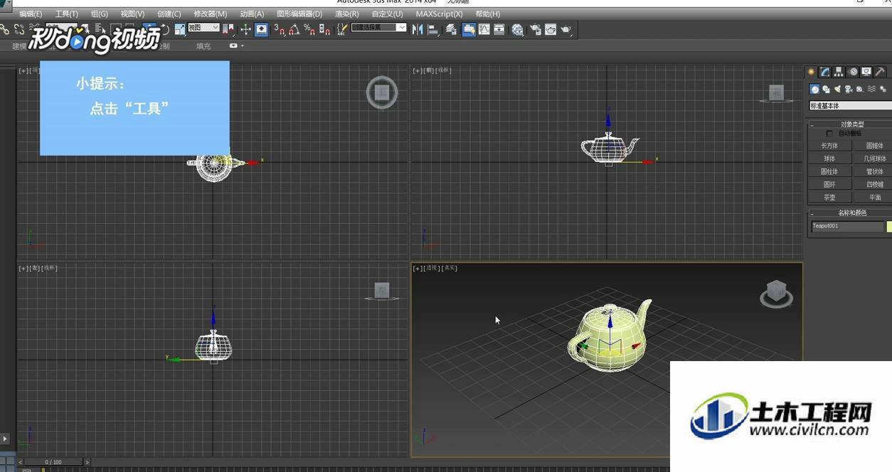Image resolution: width=892 pixels, height=472 pixels.
Task: Switch to the Utilities hammer panel
Action: pyautogui.click(x=880, y=72)
